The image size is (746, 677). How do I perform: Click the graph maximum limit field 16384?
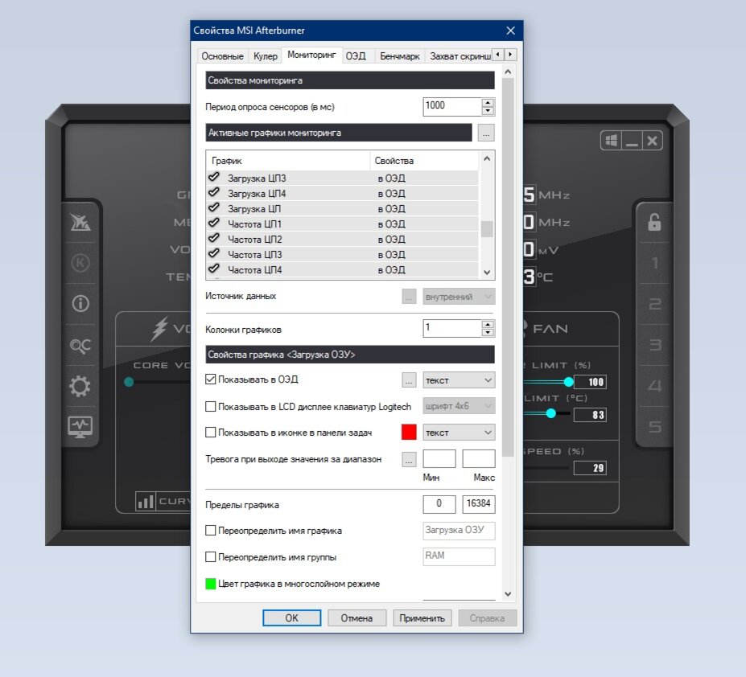point(479,503)
